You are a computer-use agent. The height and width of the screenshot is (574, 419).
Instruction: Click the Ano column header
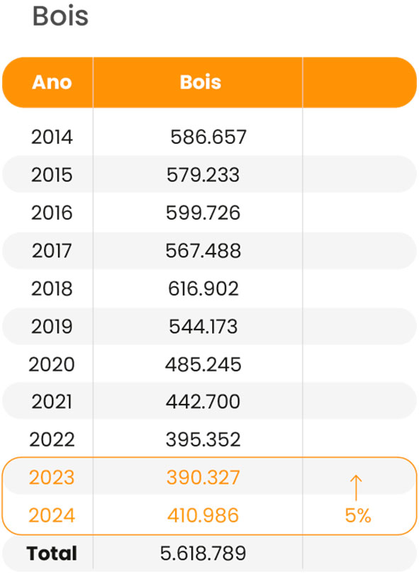click(52, 82)
